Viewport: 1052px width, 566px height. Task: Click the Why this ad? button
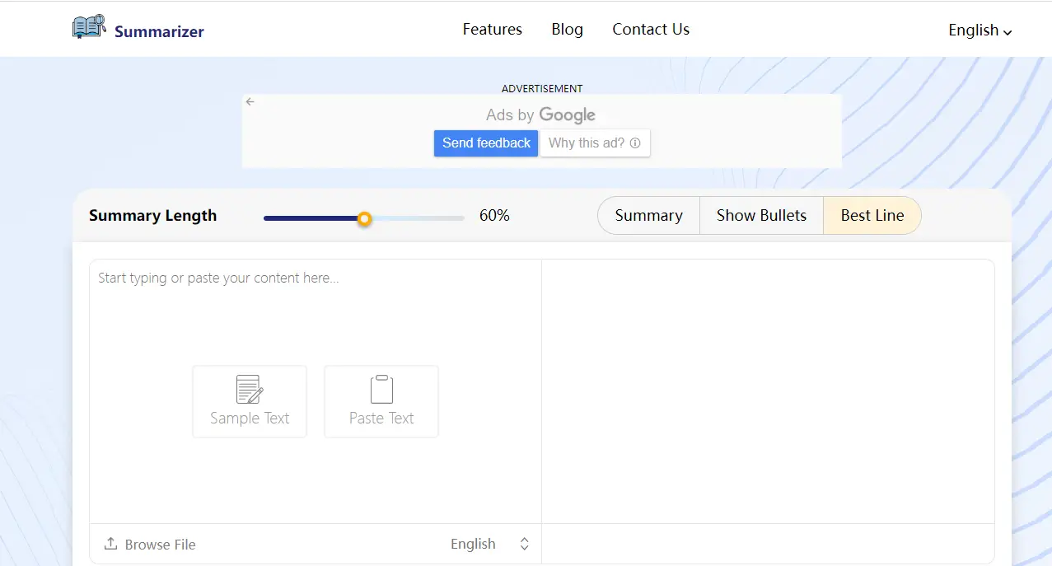594,143
